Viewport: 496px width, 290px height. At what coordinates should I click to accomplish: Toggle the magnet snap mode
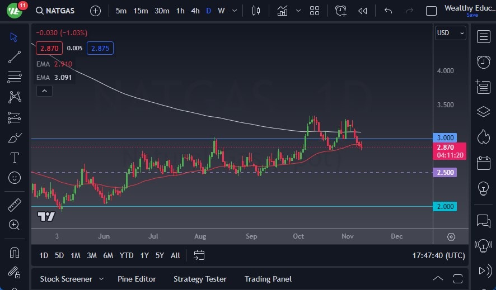(15, 253)
